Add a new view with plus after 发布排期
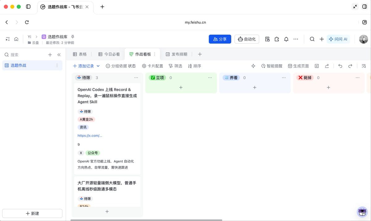This screenshot has width=371, height=221. (200, 54)
